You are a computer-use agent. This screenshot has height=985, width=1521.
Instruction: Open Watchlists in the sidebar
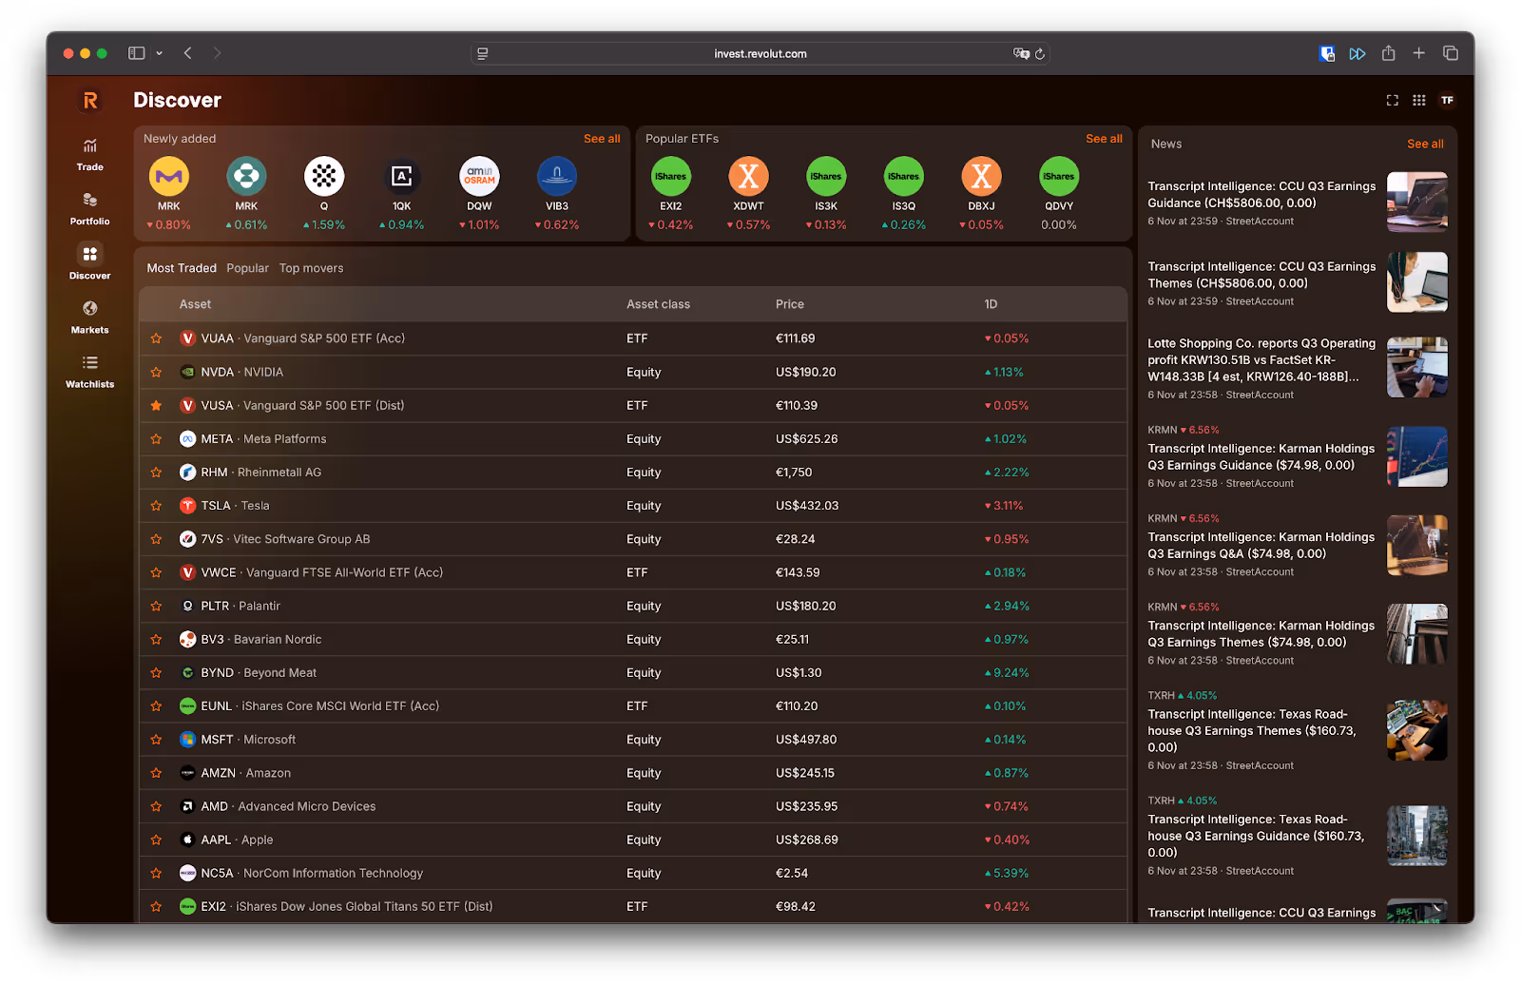89,371
